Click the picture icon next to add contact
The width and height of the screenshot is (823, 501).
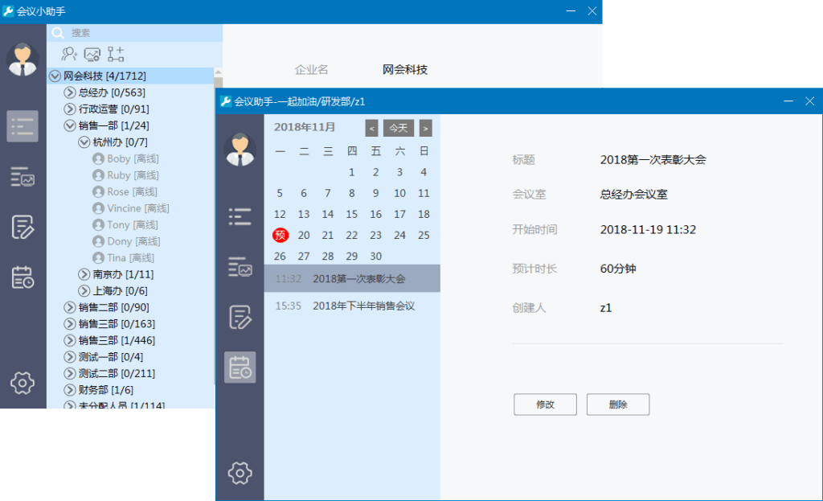[92, 55]
